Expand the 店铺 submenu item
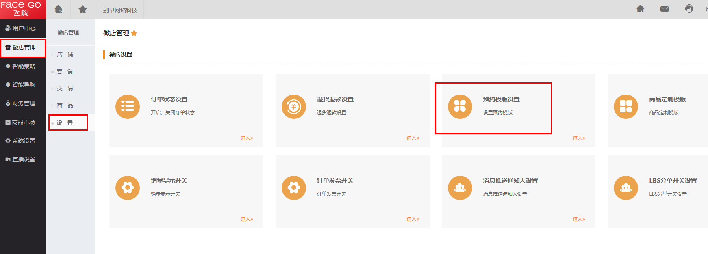This screenshot has height=254, width=708. [x=65, y=54]
